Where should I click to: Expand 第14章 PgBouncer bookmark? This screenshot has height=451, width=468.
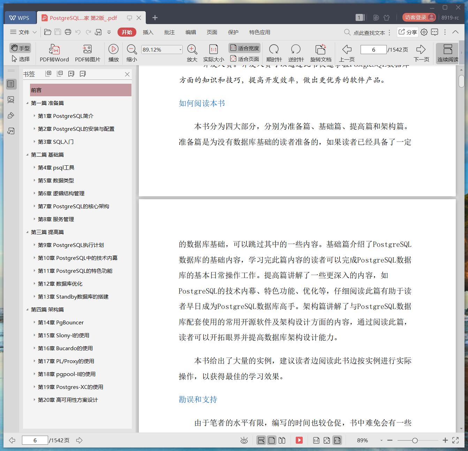[34, 322]
